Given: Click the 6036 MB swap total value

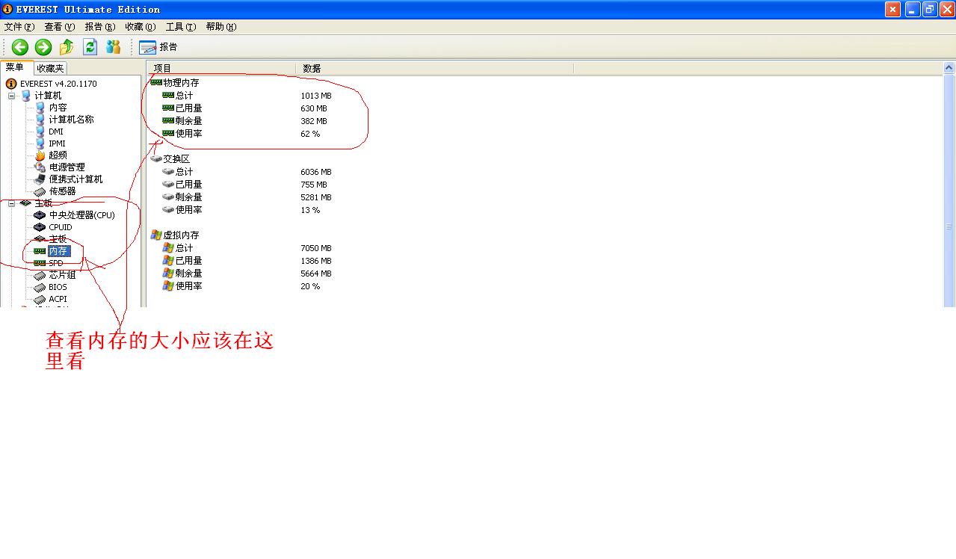Looking at the screenshot, I should [x=316, y=172].
